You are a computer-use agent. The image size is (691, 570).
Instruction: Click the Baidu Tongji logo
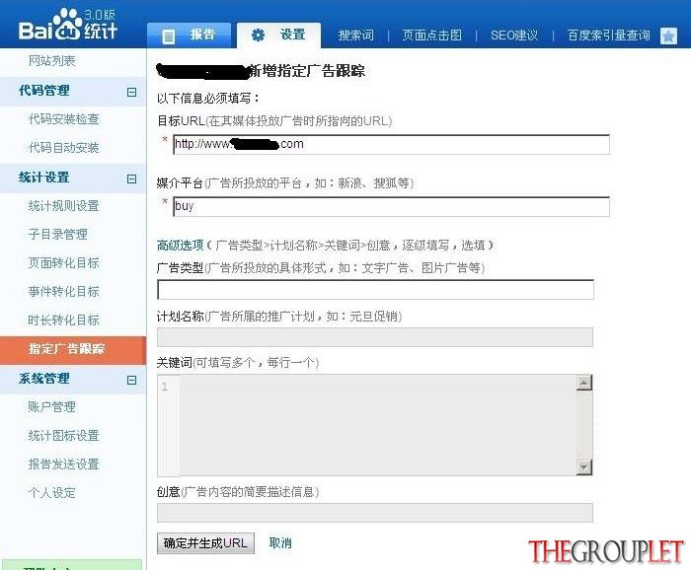(68, 25)
